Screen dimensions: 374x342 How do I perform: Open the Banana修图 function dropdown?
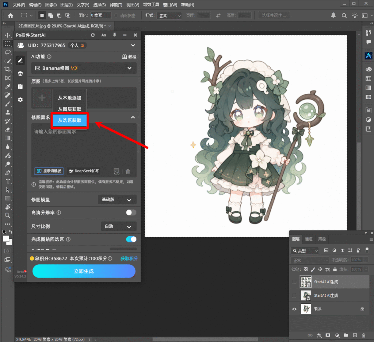pyautogui.click(x=84, y=68)
